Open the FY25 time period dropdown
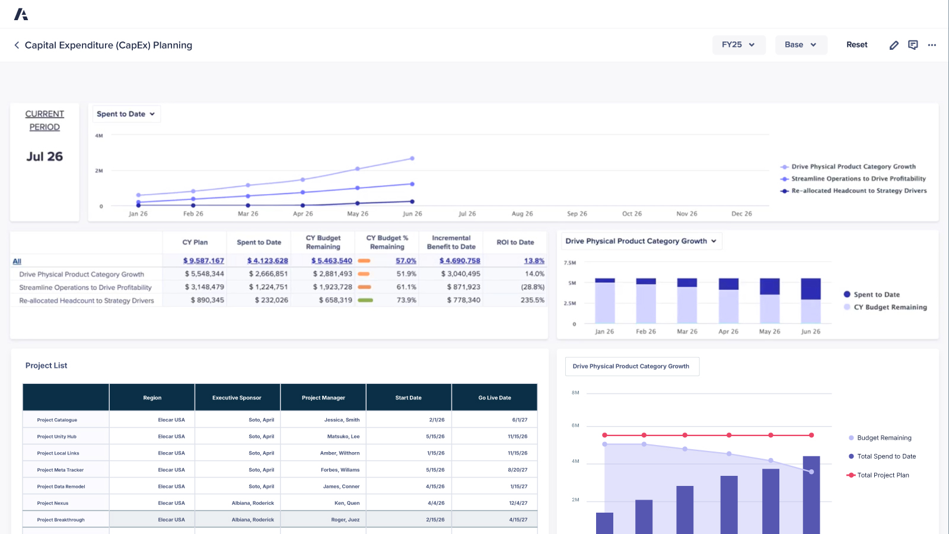This screenshot has height=534, width=949. 738,44
